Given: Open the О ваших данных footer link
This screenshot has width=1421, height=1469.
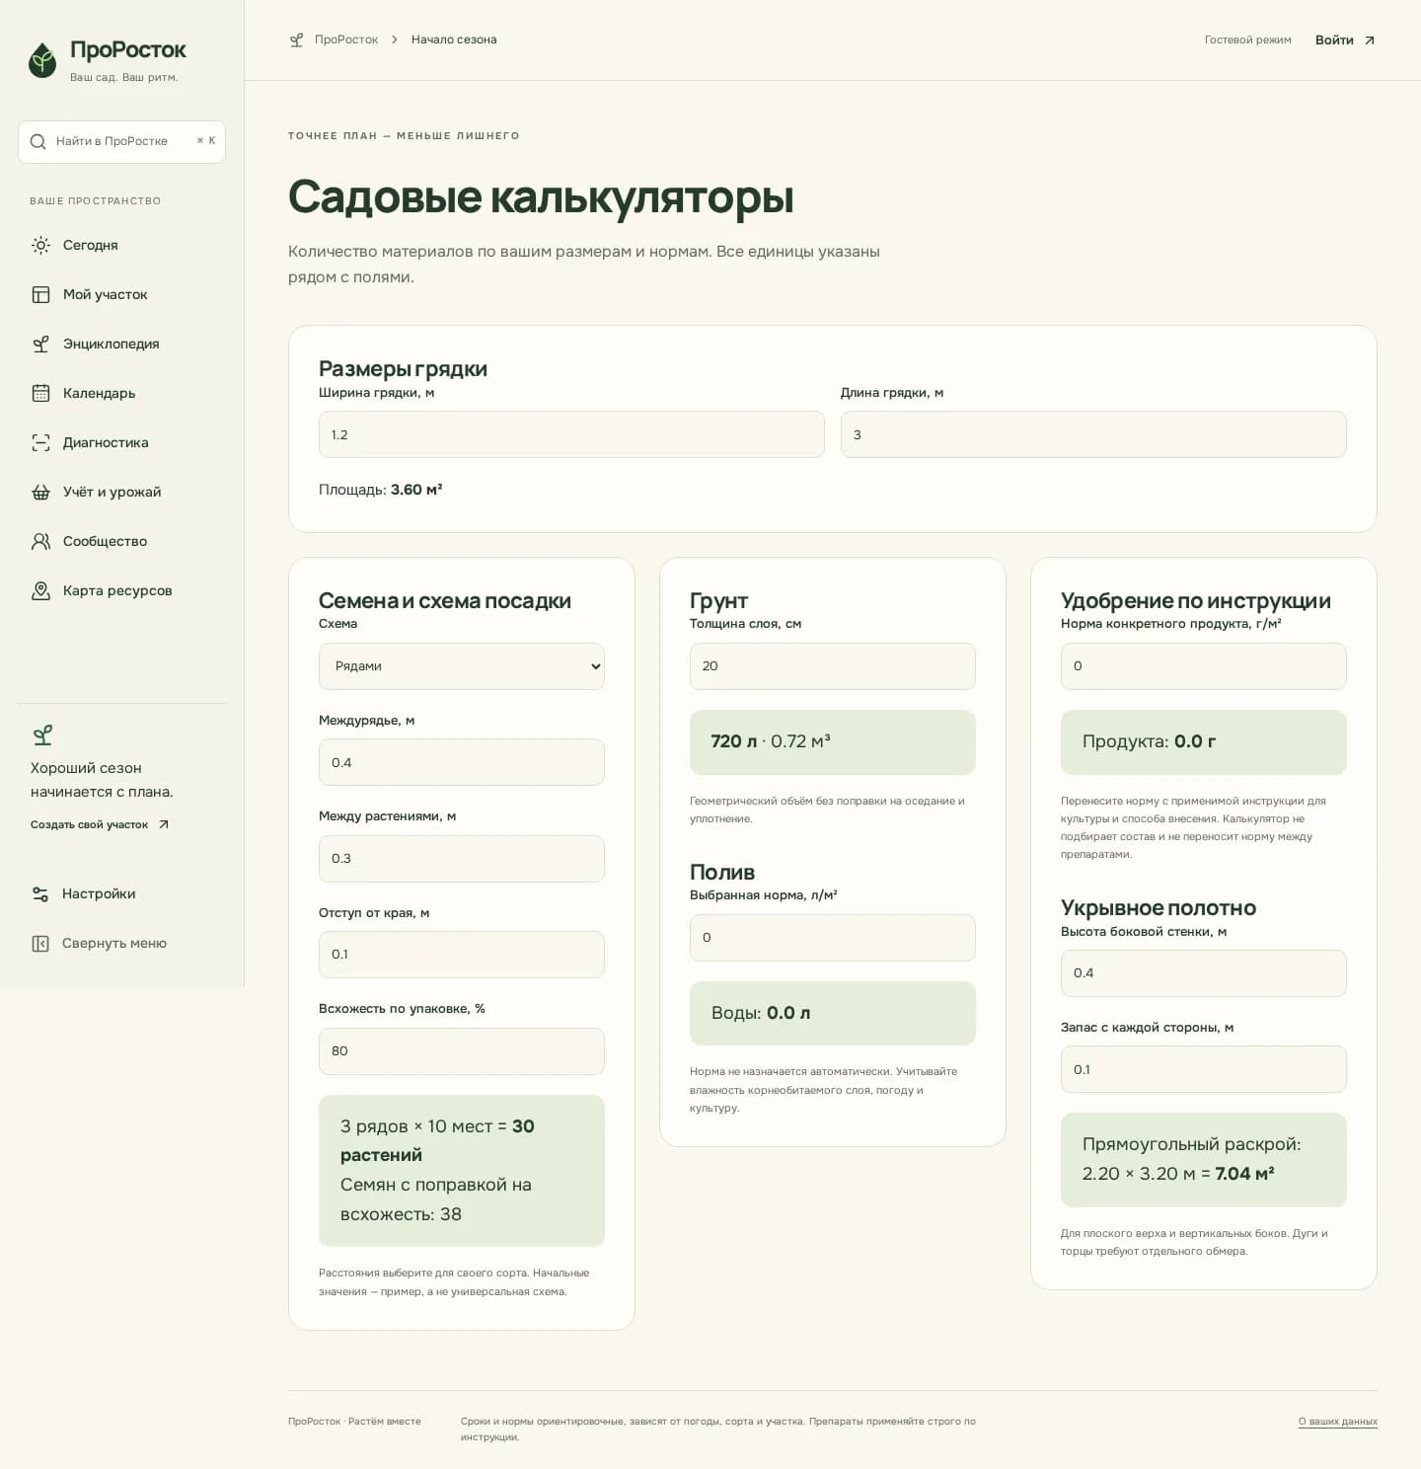Looking at the screenshot, I should pos(1337,1422).
